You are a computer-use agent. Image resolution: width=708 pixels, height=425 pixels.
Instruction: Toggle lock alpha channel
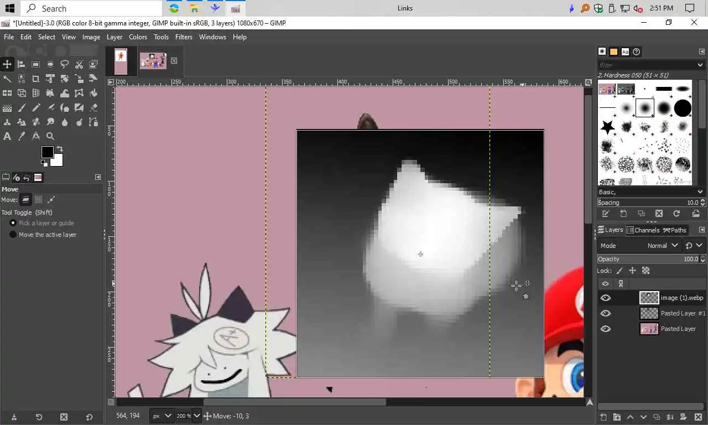pyautogui.click(x=645, y=271)
